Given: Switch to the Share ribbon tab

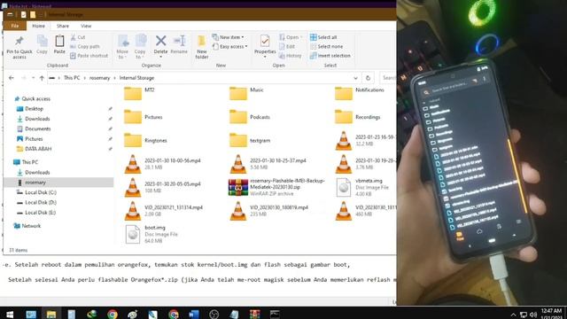Looking at the screenshot, I should [x=63, y=26].
